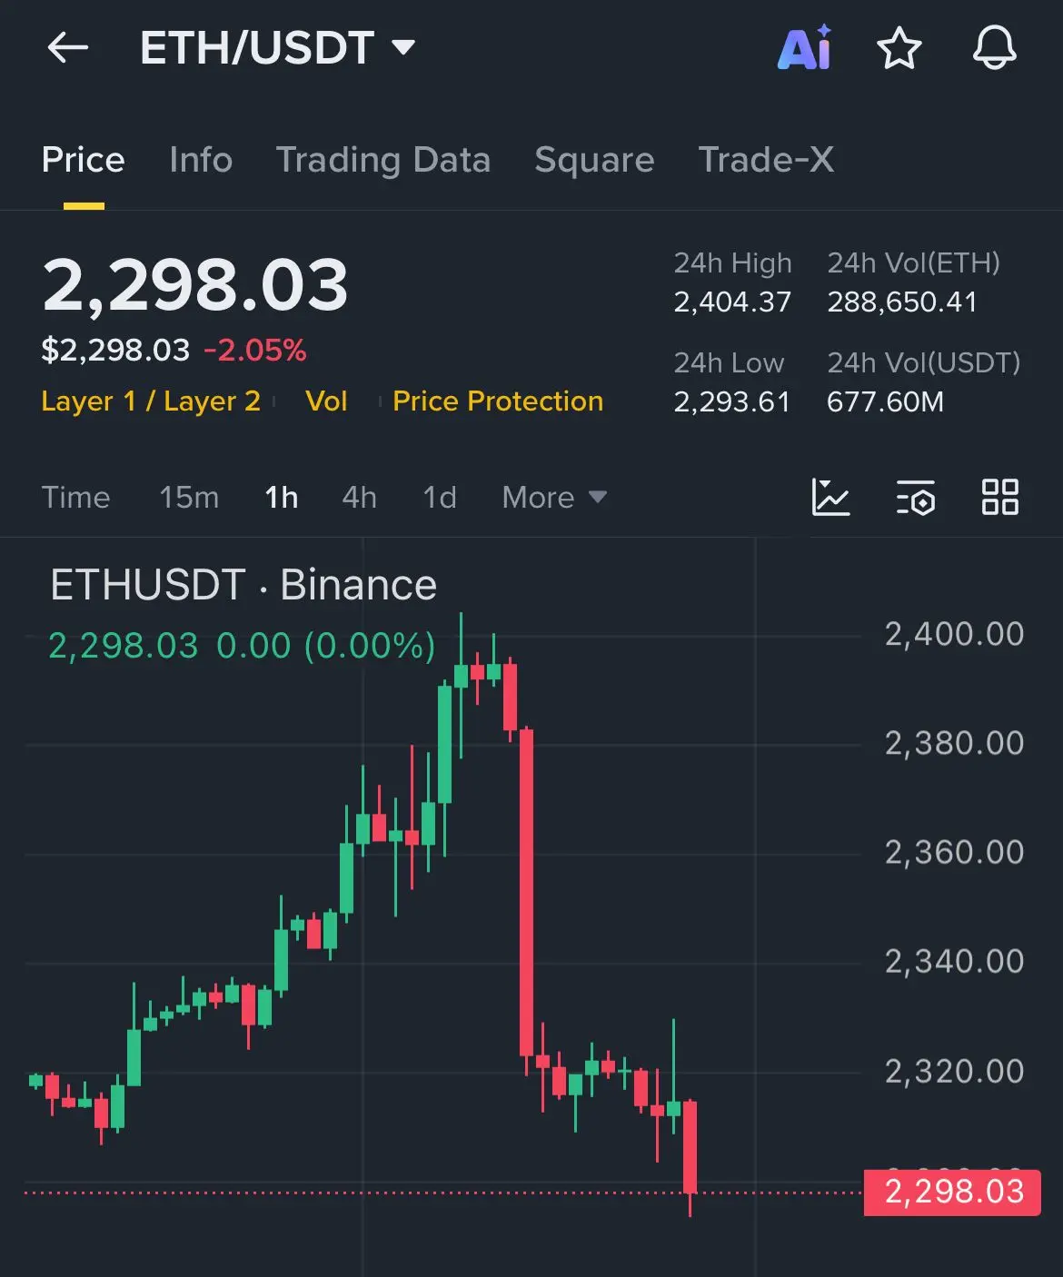
Task: Add ETH/USDT to favorites star
Action: tap(899, 47)
